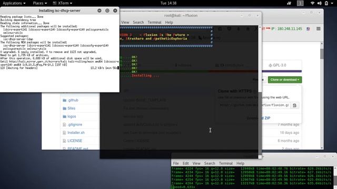The width and height of the screenshot is (337, 189).
Task: Open the GPL-3.0 license link
Action: pyautogui.click(x=277, y=65)
